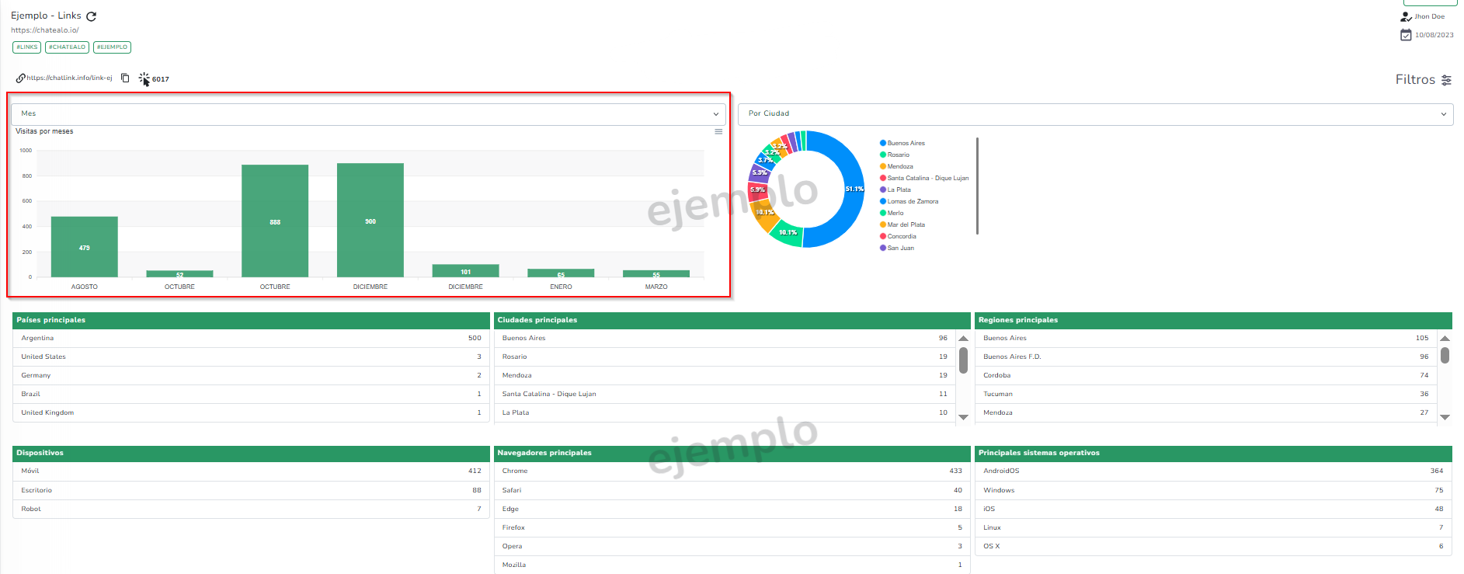Viewport: 1464px width, 574px height.
Task: Toggle Buenos Aires series in donut legend
Action: [906, 144]
